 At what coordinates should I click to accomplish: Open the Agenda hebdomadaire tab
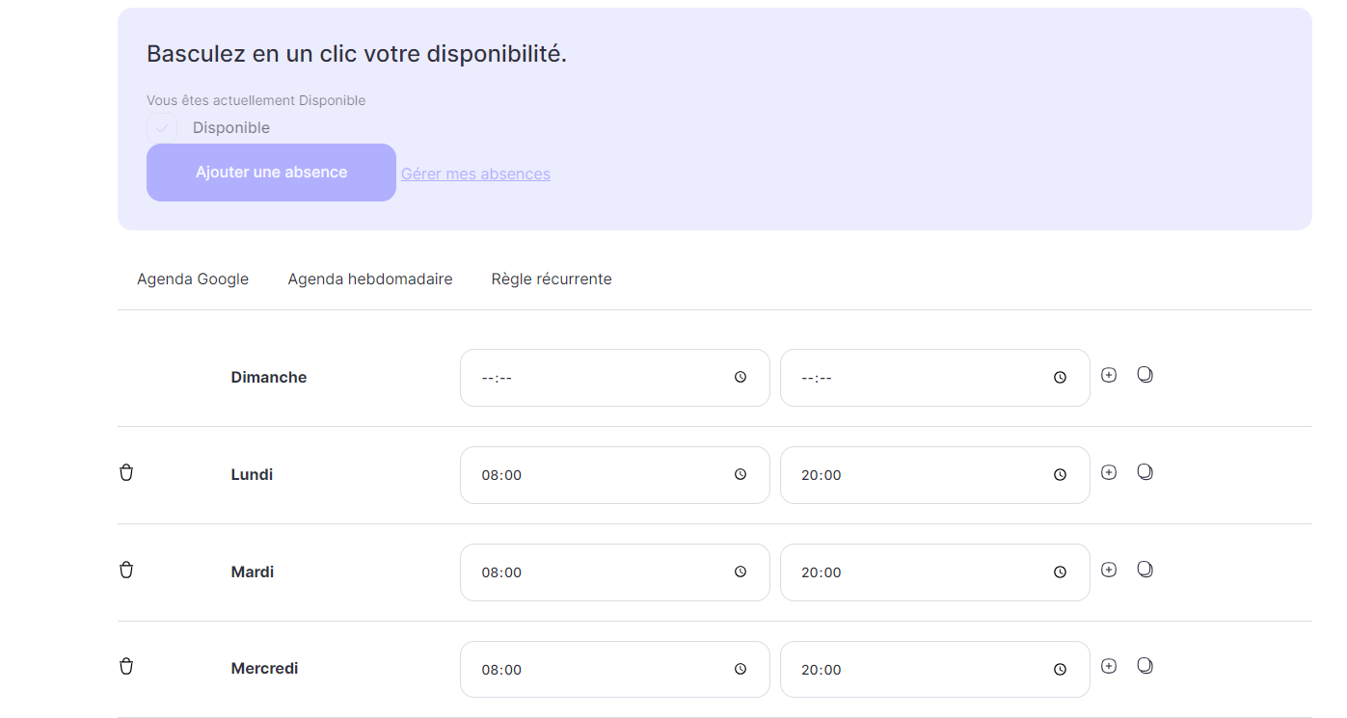click(370, 279)
